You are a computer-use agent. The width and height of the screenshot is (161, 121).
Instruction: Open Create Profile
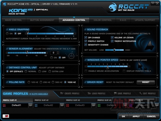(x=70, y=93)
